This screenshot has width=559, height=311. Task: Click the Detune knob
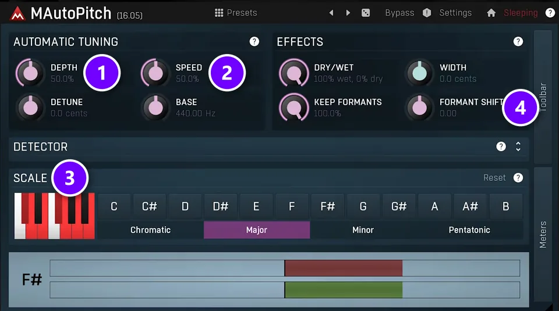click(30, 108)
